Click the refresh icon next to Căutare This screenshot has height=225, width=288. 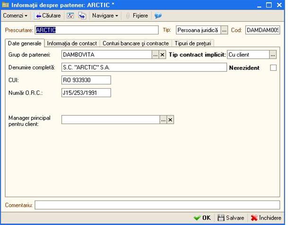point(70,16)
